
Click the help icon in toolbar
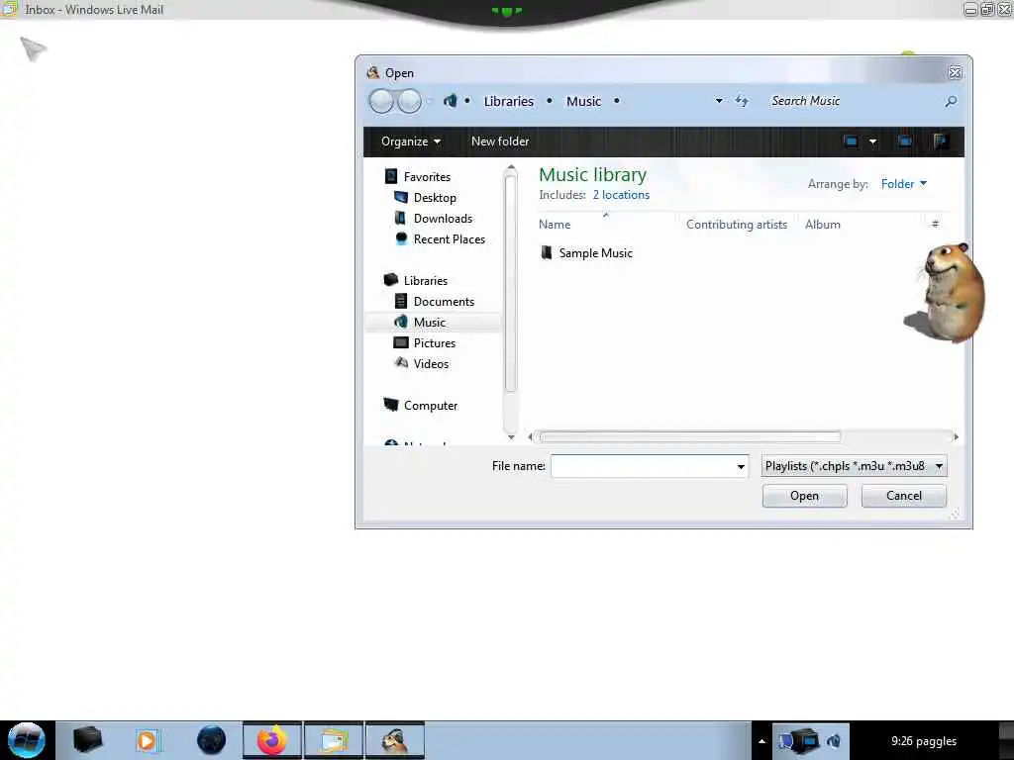(941, 142)
